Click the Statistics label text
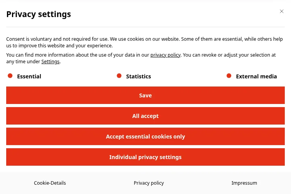Viewport: 291px width, 194px height. pyautogui.click(x=139, y=76)
